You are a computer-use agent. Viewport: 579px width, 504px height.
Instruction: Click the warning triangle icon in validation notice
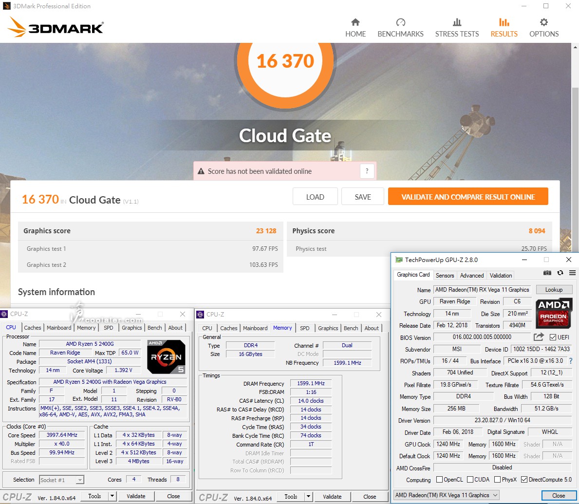tap(201, 171)
